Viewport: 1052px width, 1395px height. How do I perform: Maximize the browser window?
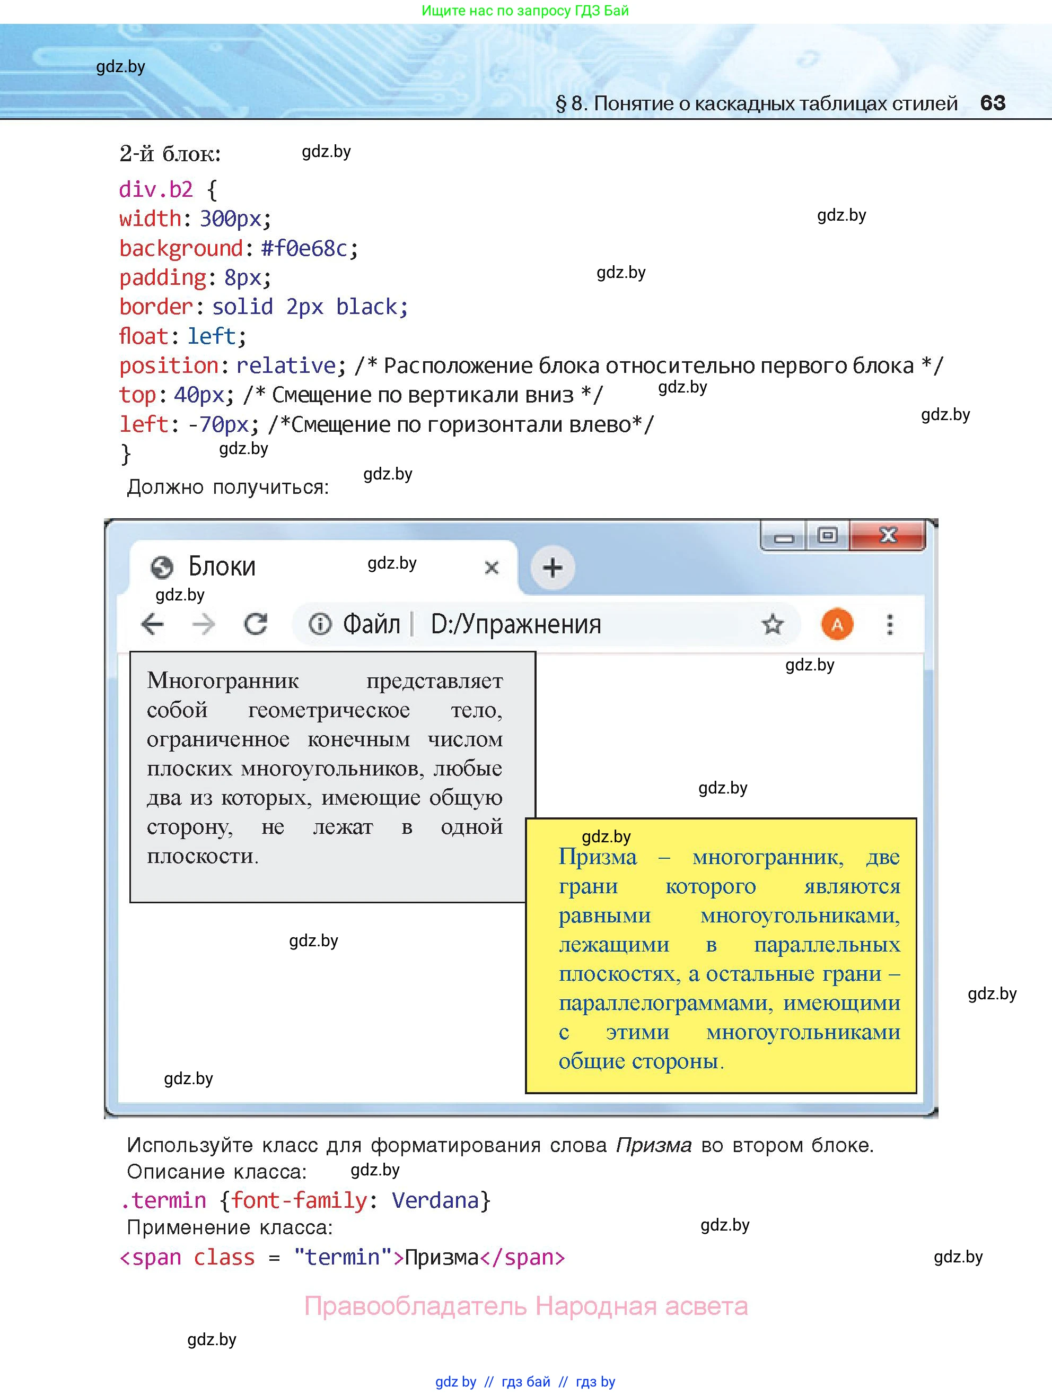[x=827, y=536]
